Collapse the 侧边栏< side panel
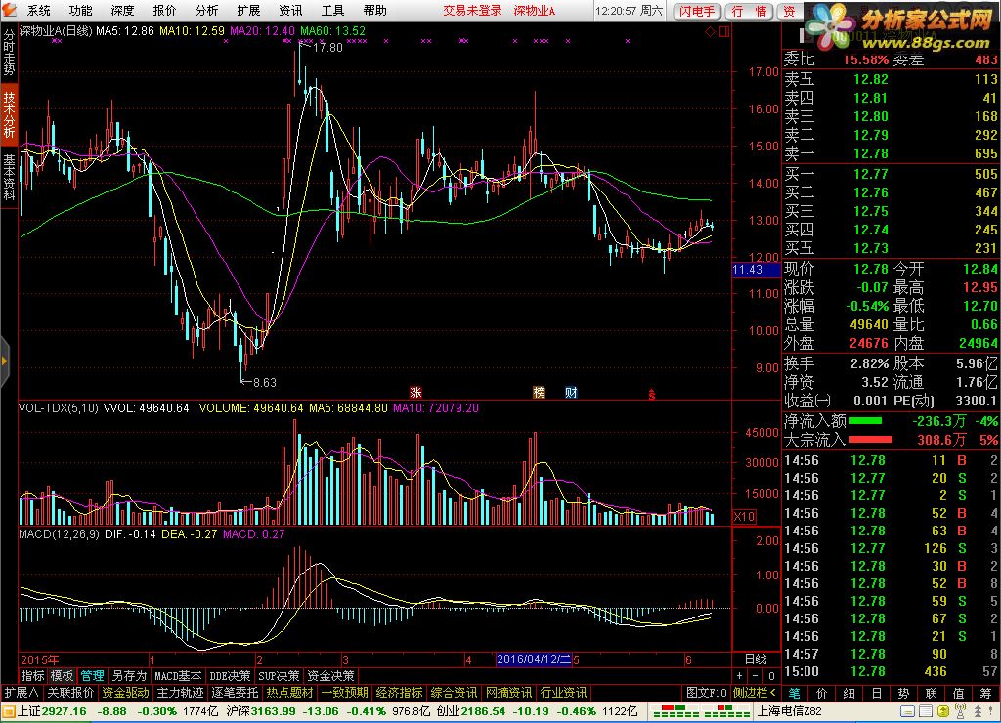Screen dimensions: 1001x723 [754, 693]
